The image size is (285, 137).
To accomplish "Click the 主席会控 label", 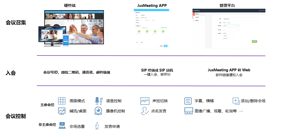I will click(x=47, y=105).
